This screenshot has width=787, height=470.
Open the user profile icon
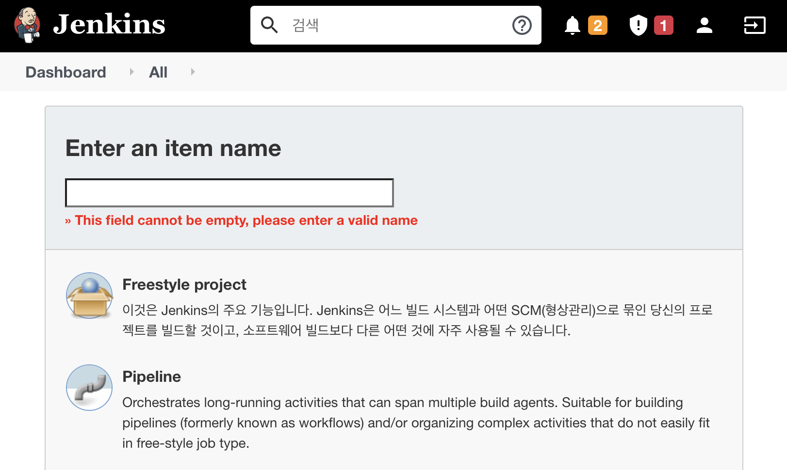[x=704, y=25]
